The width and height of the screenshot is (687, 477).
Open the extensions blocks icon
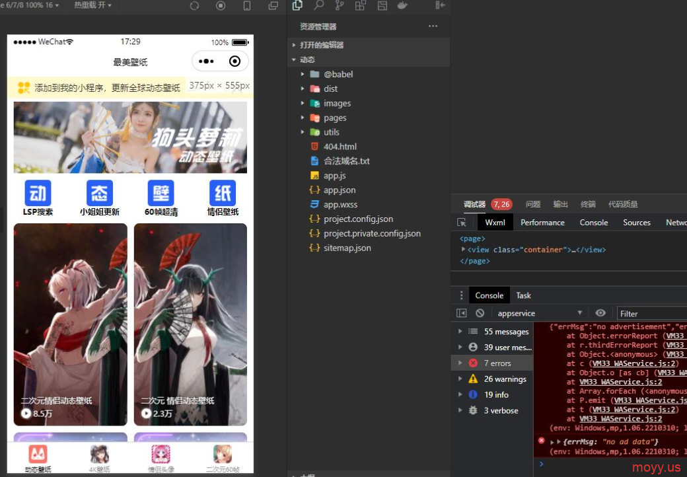[361, 5]
